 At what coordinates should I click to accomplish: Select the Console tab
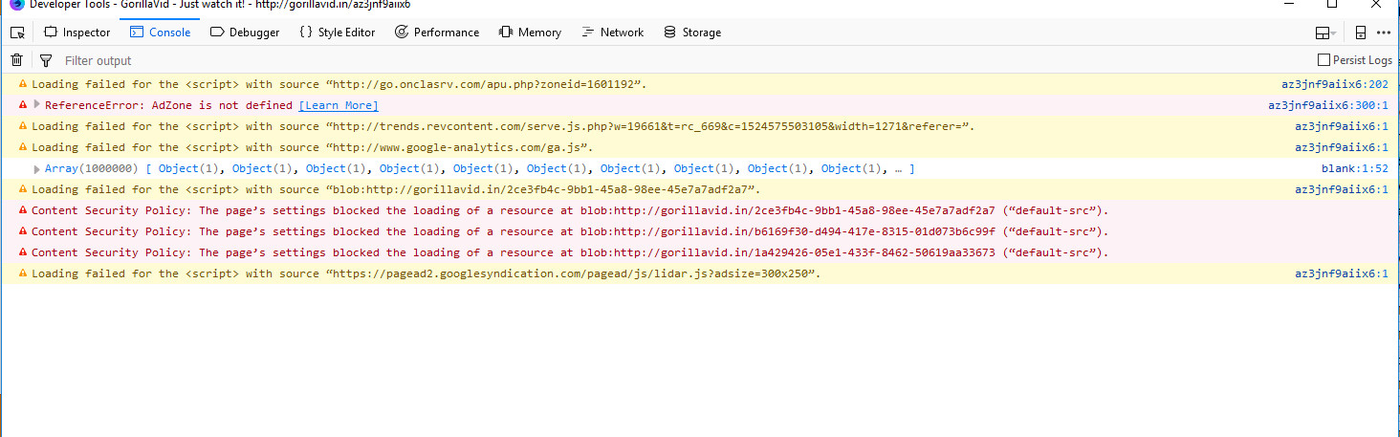point(161,33)
